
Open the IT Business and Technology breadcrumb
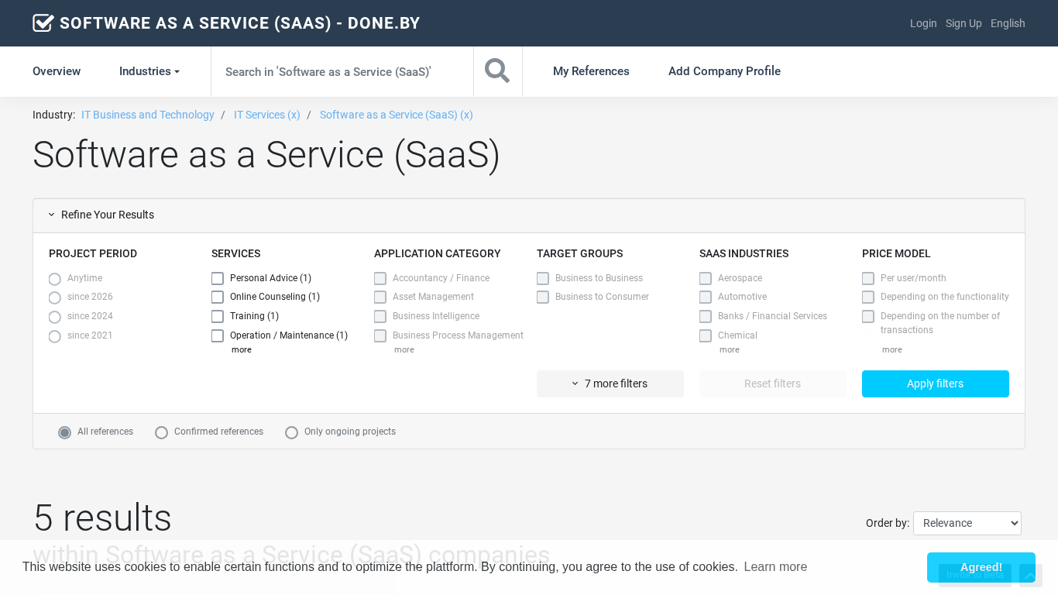(x=148, y=115)
